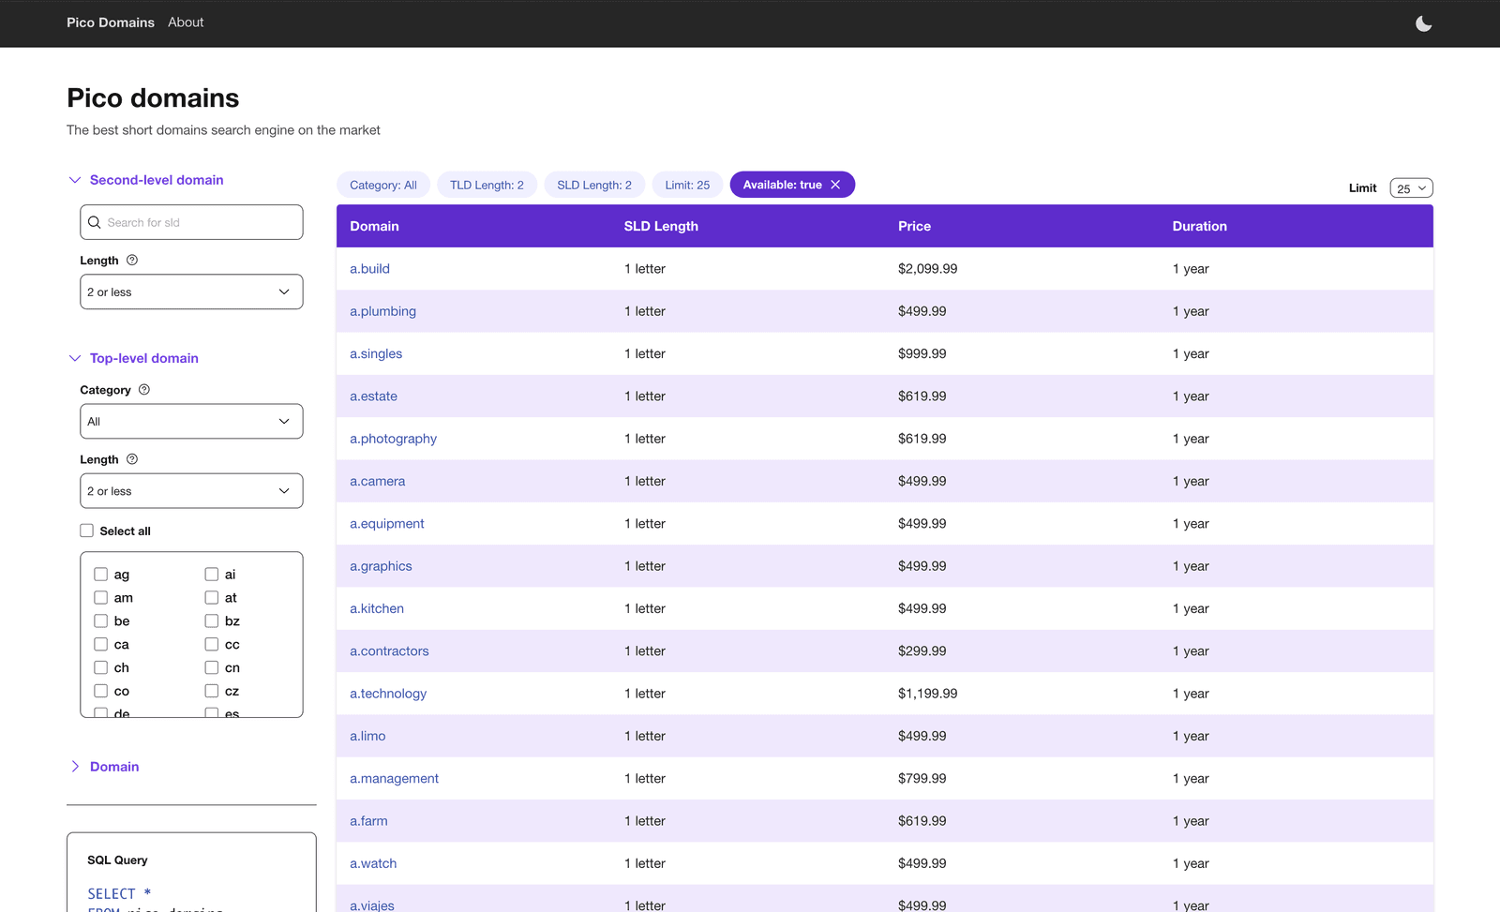
Task: Open the SLD Length dropdown
Action: point(191,292)
